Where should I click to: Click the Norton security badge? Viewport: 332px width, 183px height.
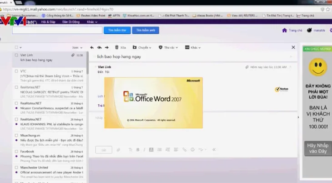282,89
